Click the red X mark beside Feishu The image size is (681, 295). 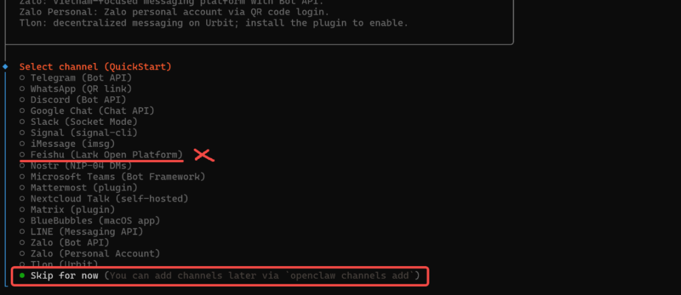point(204,155)
